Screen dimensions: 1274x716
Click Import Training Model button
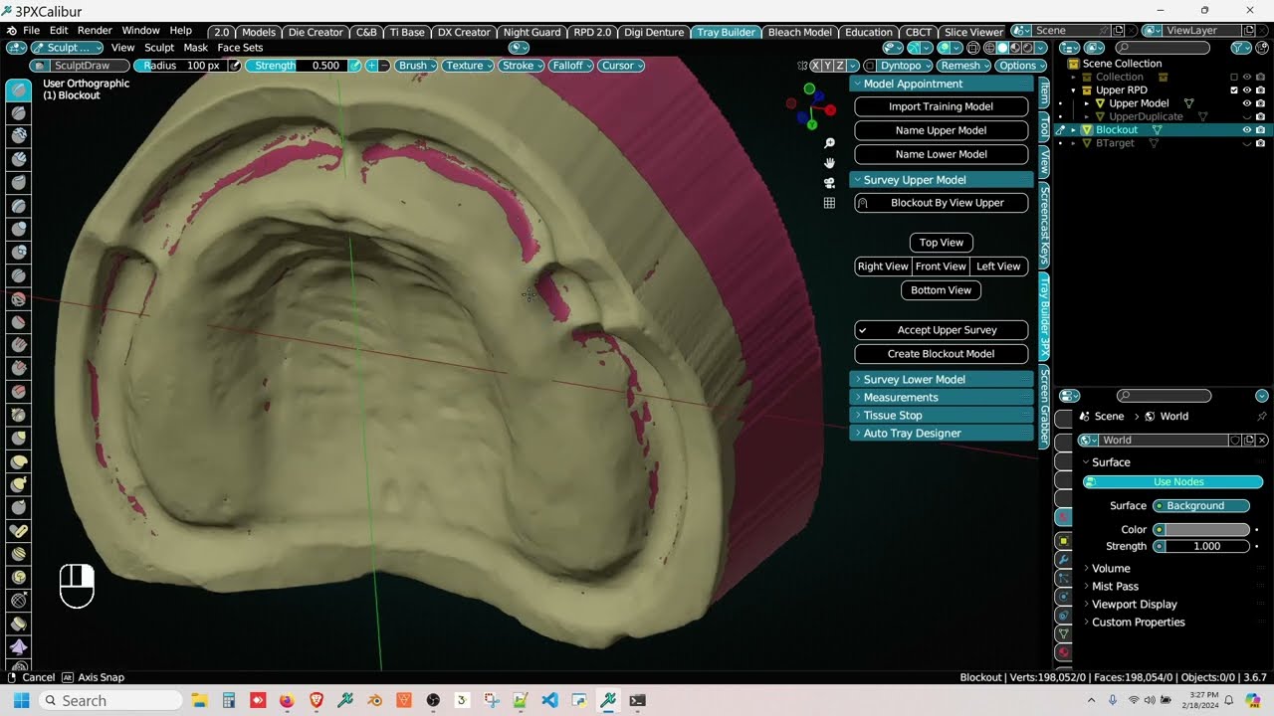pos(942,106)
